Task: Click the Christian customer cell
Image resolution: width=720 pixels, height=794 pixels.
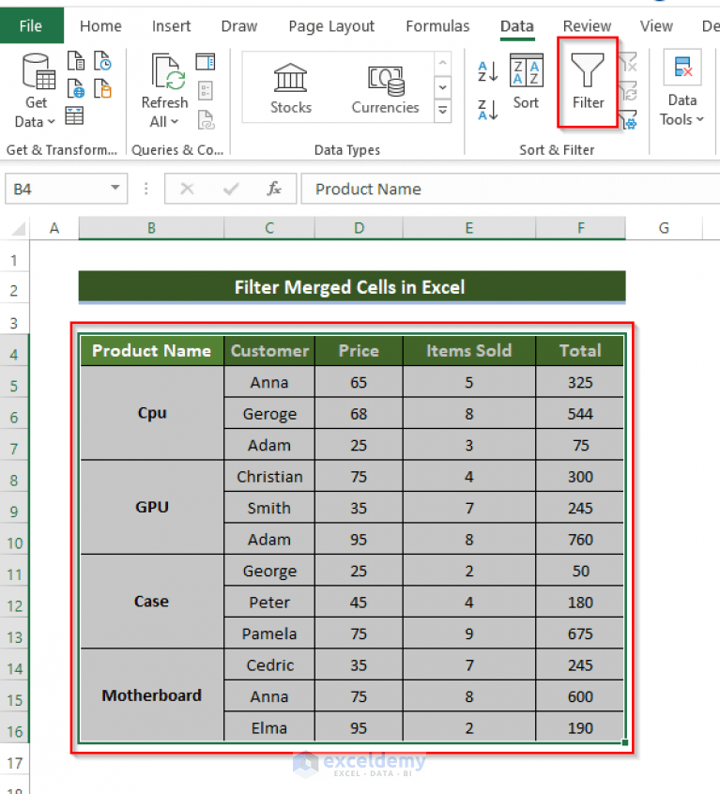Action: pyautogui.click(x=269, y=477)
